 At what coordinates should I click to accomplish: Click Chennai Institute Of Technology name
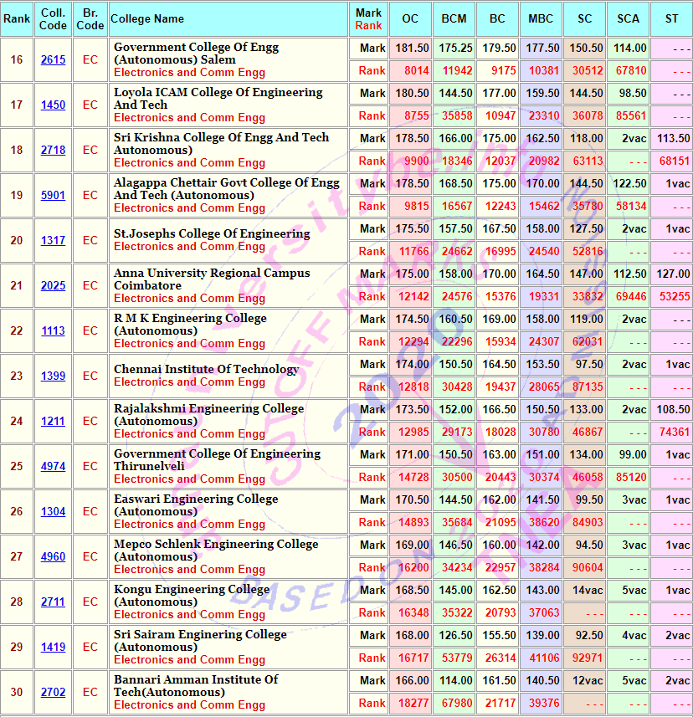206,370
